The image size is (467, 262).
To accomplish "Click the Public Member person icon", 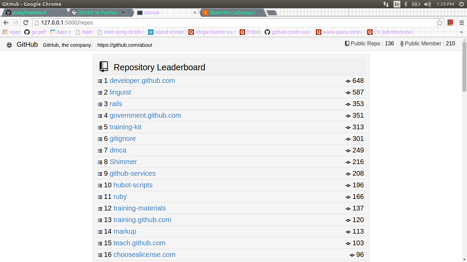I will (x=402, y=44).
